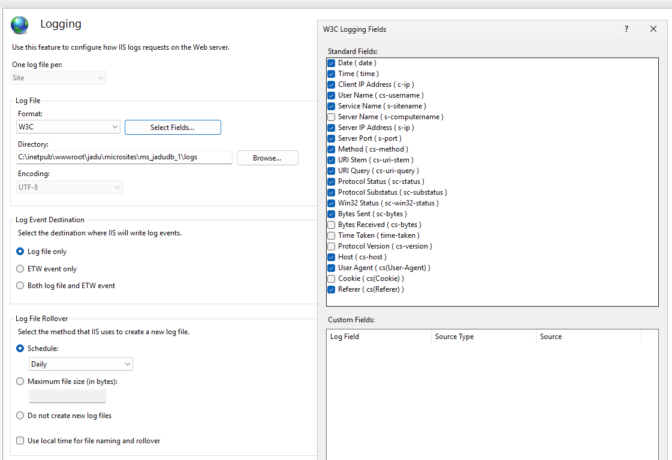Image resolution: width=672 pixels, height=460 pixels.
Task: Select ETW event only option
Action: 20,268
